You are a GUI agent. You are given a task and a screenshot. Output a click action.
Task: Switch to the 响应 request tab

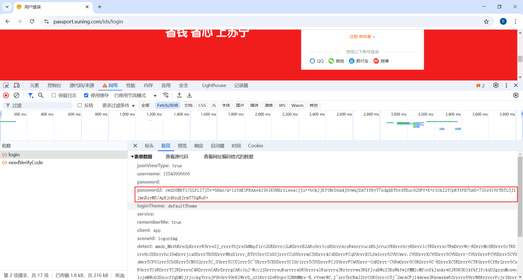point(199,146)
